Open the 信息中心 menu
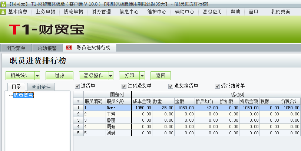The height and width of the screenshot is (151, 301). click(129, 12)
